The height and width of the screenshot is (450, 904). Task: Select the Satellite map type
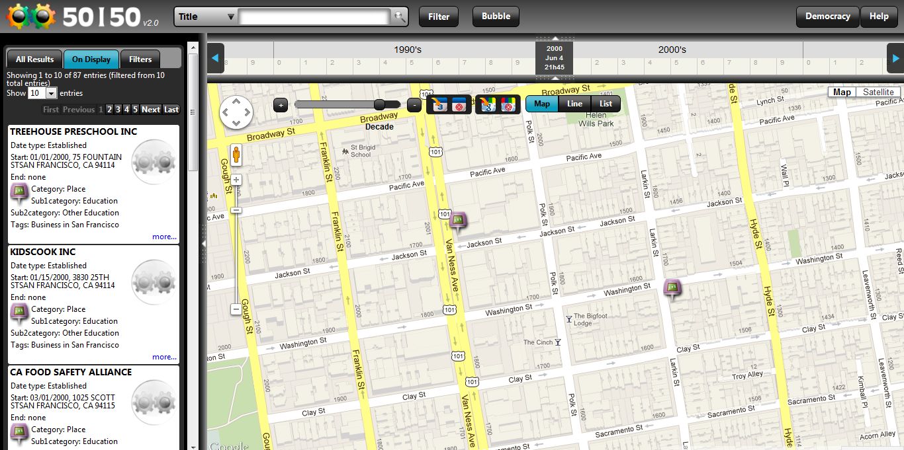pyautogui.click(x=878, y=93)
